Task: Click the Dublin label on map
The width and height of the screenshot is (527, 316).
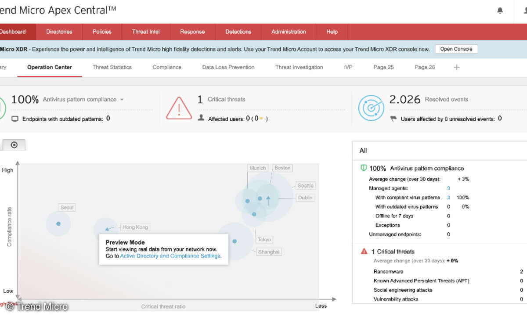Action: [x=305, y=197]
